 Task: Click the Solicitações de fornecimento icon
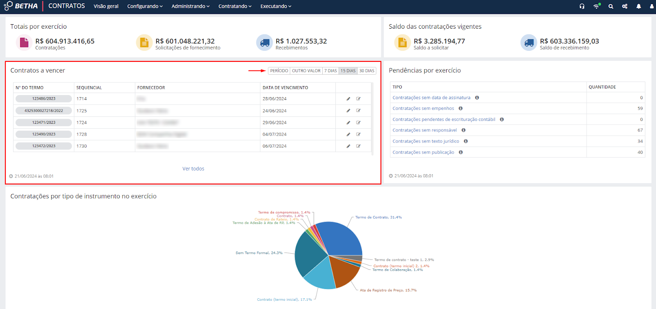pos(144,42)
